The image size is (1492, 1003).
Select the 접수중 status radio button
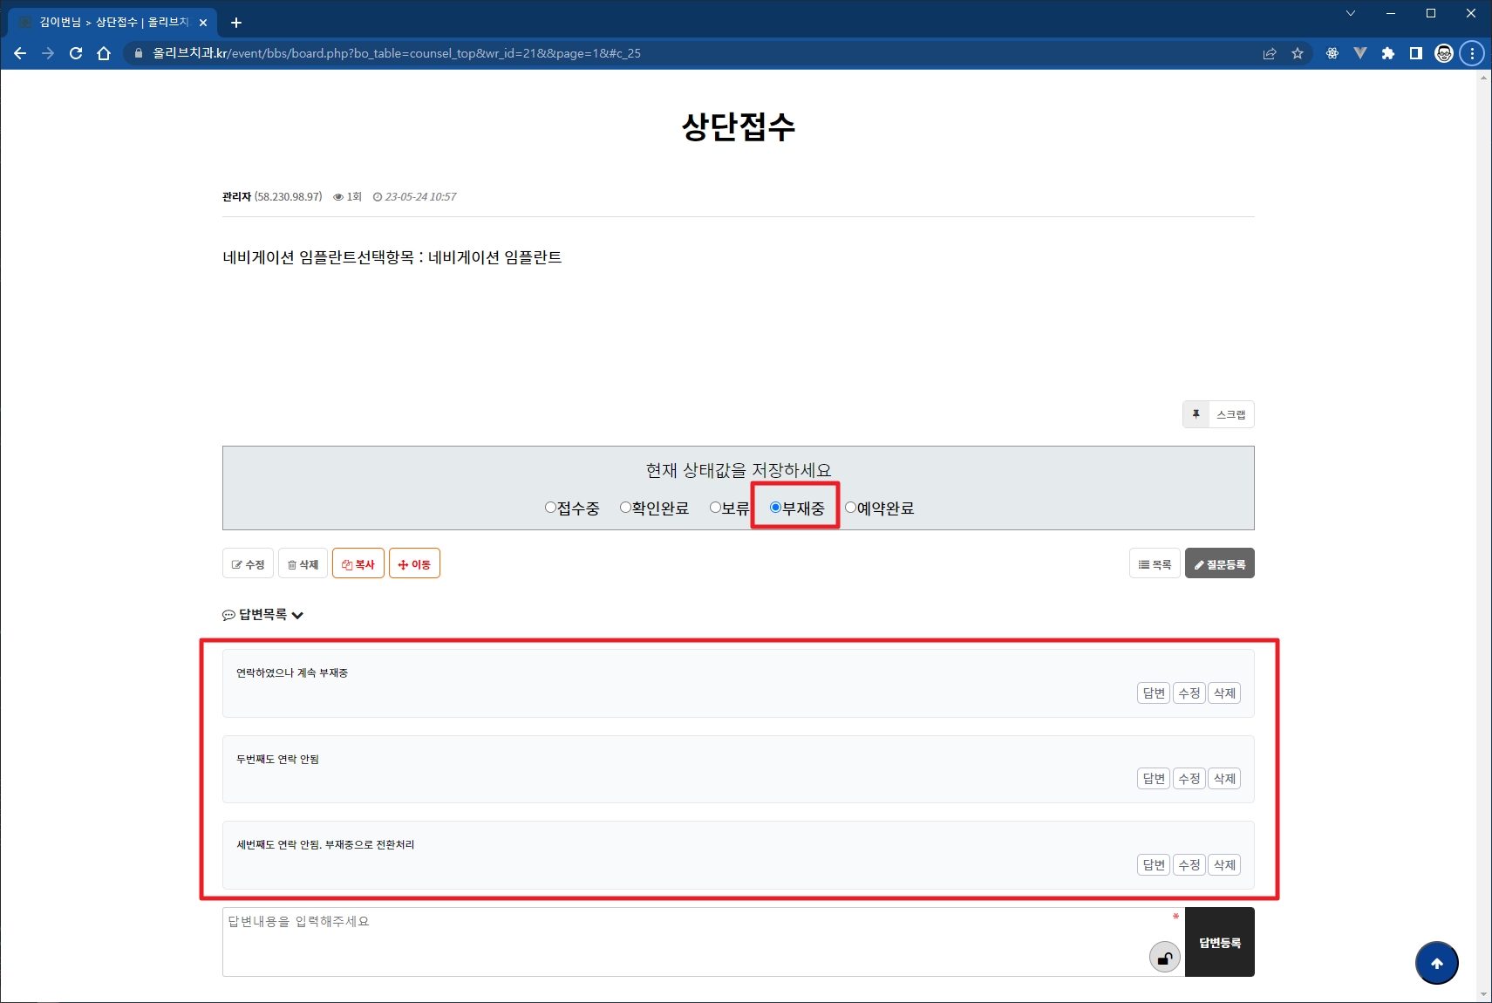(x=550, y=508)
